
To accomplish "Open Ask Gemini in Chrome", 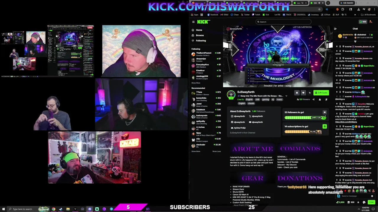I will pos(347,3).
